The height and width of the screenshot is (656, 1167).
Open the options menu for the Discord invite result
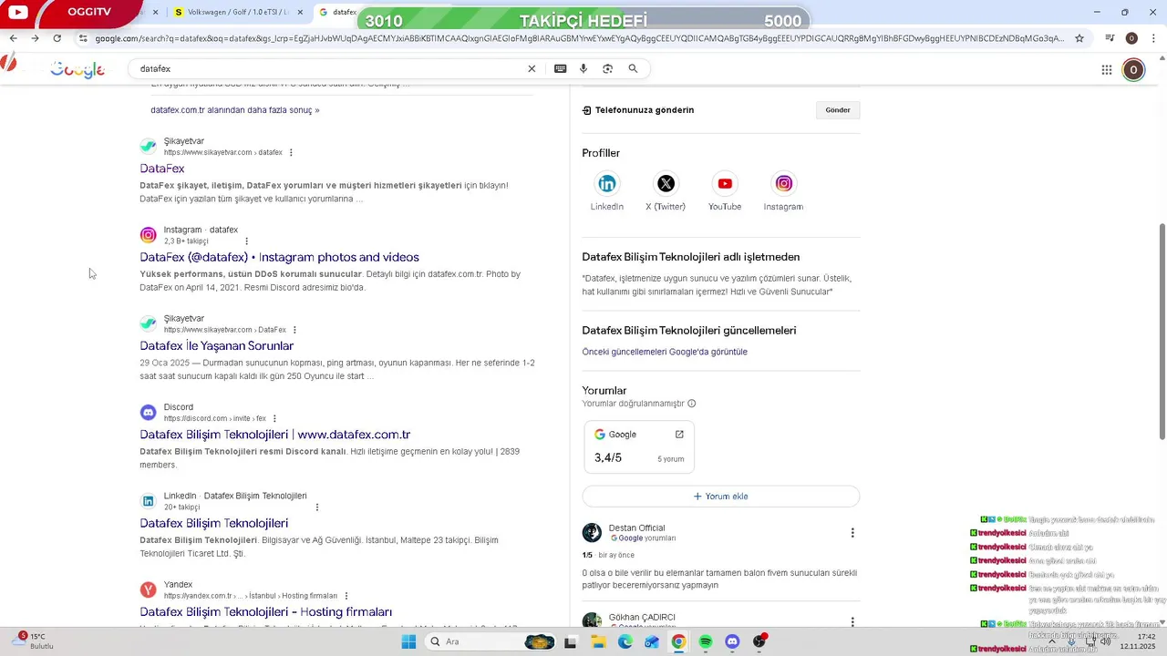pos(274,418)
